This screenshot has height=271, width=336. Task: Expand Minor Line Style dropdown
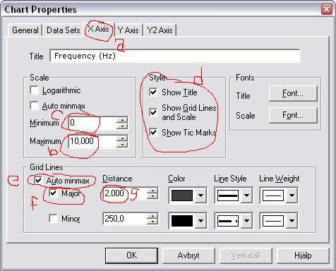(246, 221)
